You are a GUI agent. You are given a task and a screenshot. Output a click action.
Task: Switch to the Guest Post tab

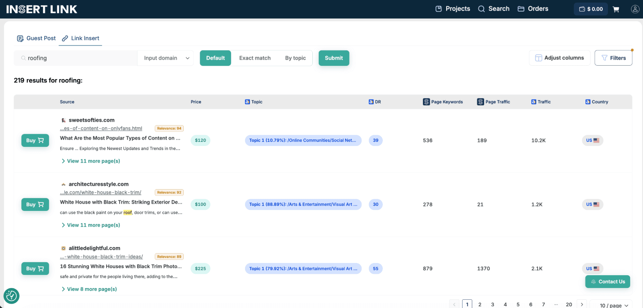pyautogui.click(x=36, y=38)
